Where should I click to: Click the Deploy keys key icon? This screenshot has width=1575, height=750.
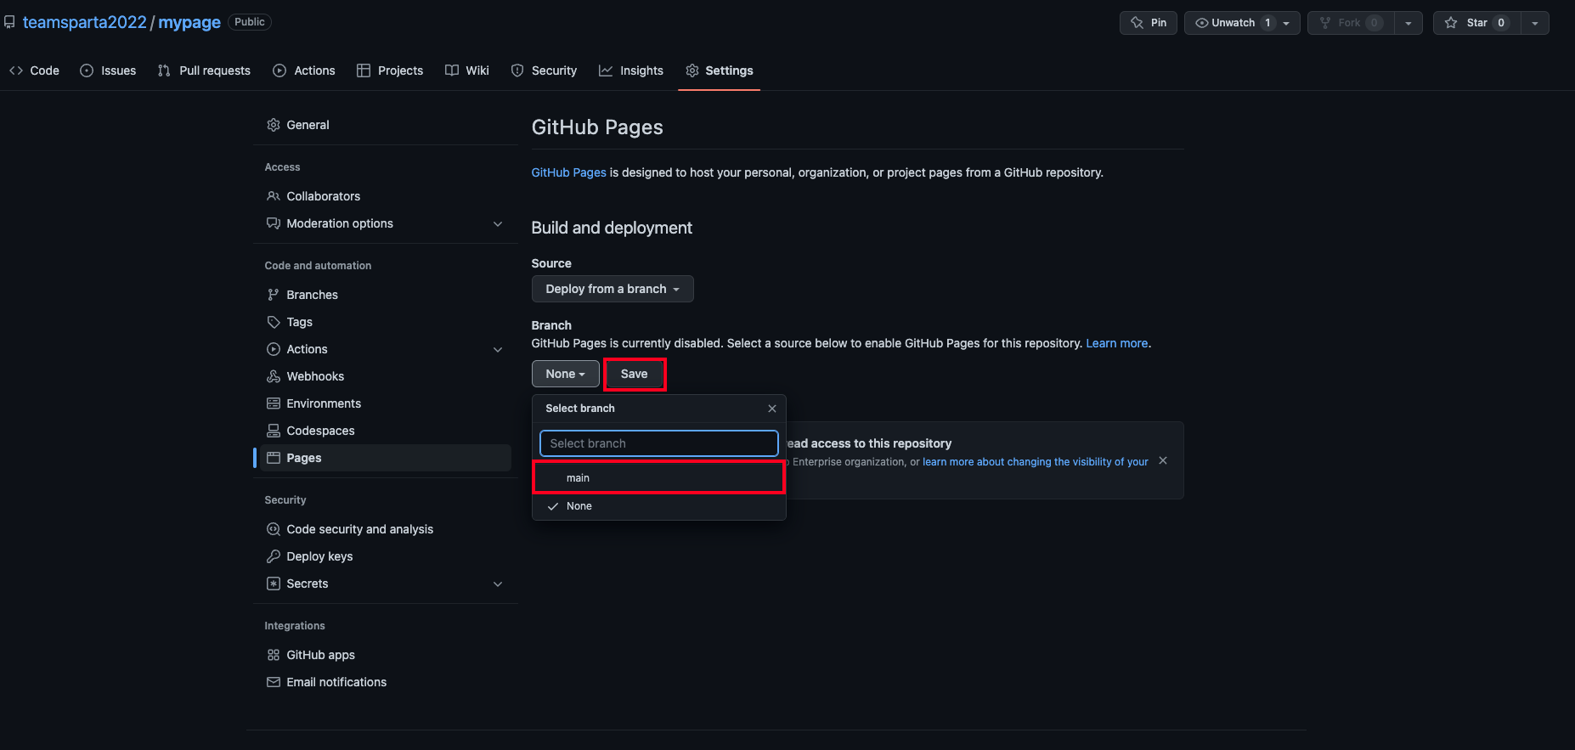[x=274, y=556]
